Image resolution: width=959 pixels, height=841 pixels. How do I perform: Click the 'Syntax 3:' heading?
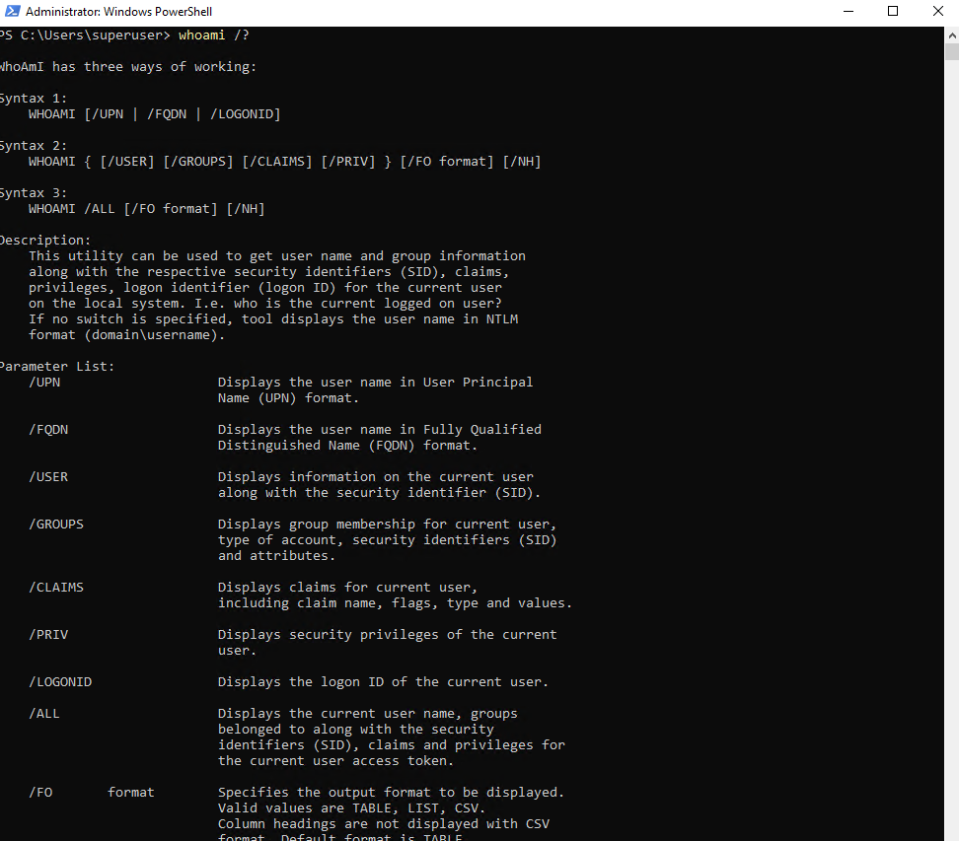coord(33,193)
